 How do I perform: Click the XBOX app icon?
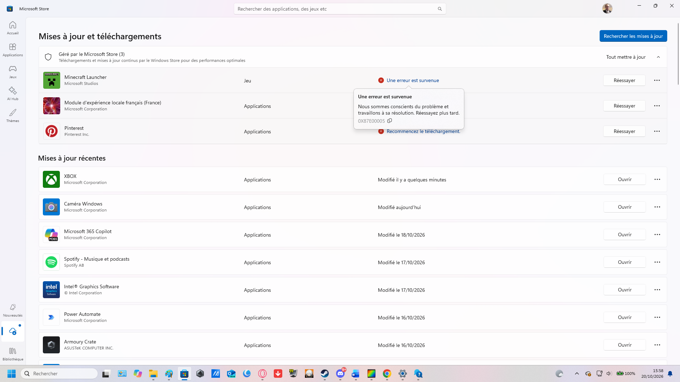click(x=51, y=179)
